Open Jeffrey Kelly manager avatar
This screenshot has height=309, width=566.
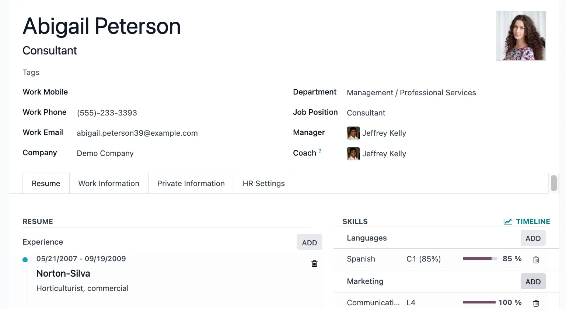(353, 133)
